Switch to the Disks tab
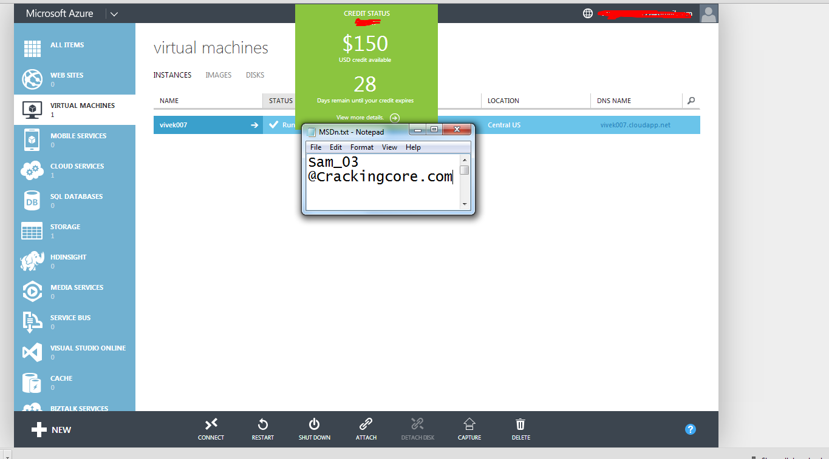This screenshot has width=829, height=459. [x=255, y=75]
